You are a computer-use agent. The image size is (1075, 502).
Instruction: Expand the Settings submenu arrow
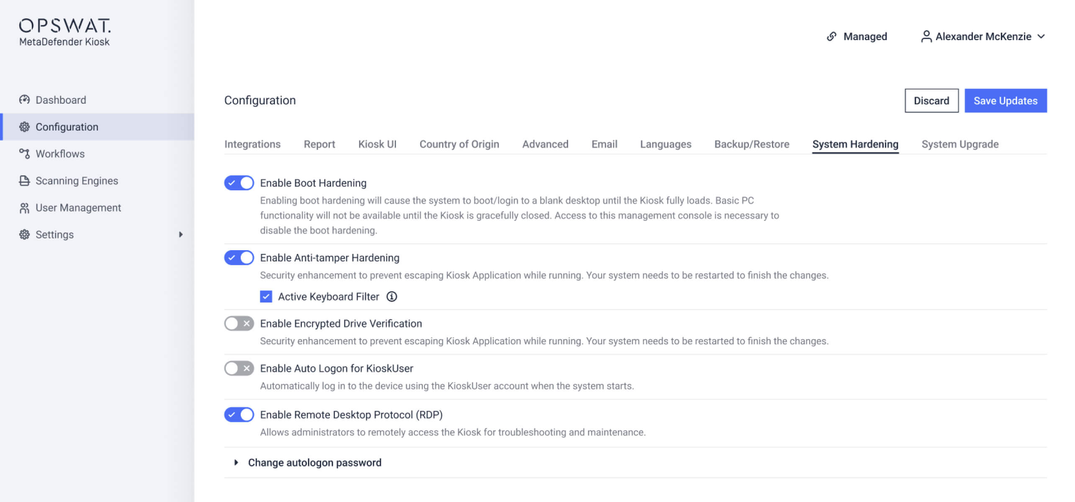pos(181,235)
